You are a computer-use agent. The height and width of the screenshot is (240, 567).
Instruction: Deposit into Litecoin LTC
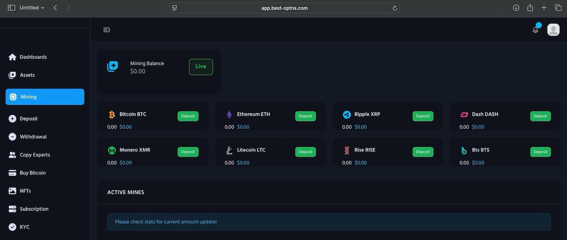[x=305, y=152]
